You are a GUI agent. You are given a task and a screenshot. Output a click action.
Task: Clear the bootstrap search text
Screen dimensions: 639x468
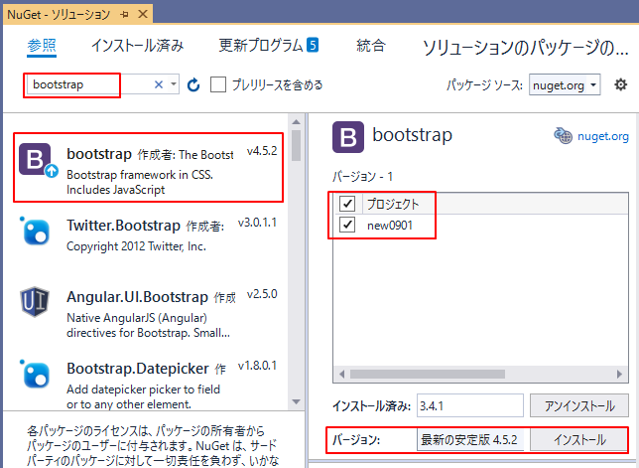(x=159, y=84)
